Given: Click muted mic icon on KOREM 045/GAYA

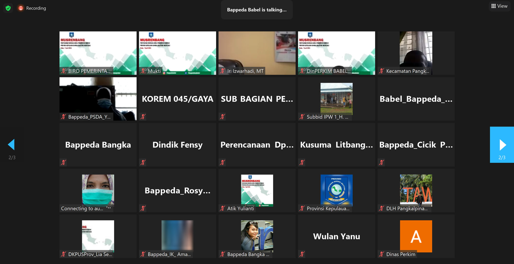Looking at the screenshot, I should click(143, 117).
